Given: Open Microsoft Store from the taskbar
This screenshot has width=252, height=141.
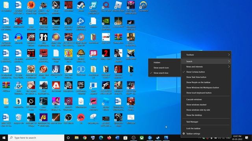Looking at the screenshot, I should click(125, 137).
